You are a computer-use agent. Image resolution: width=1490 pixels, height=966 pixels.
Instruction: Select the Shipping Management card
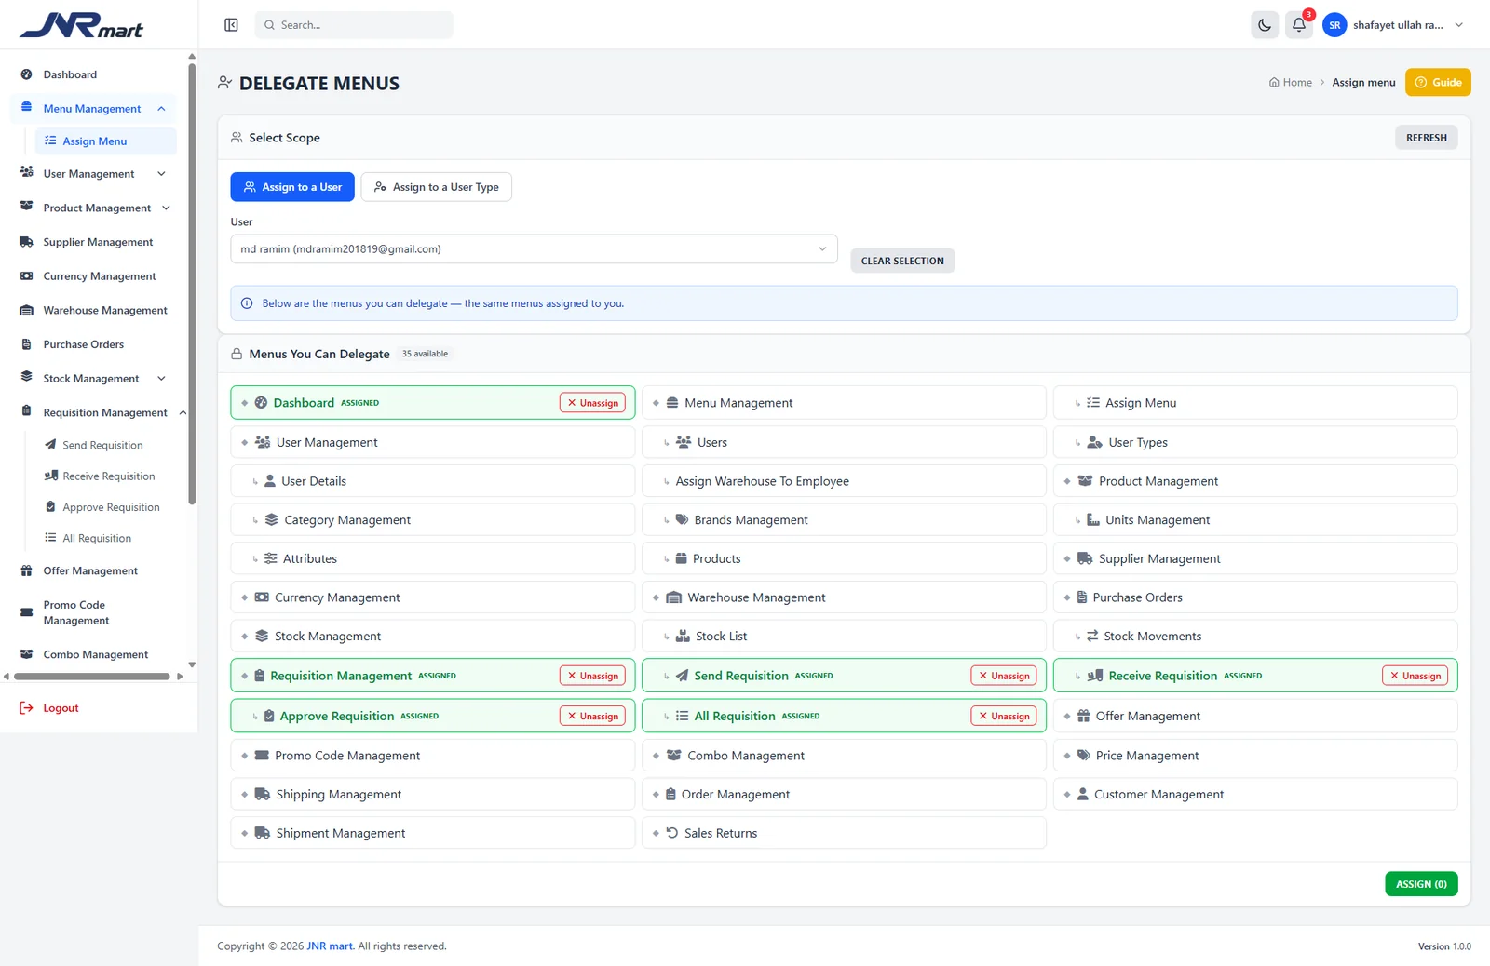(433, 795)
